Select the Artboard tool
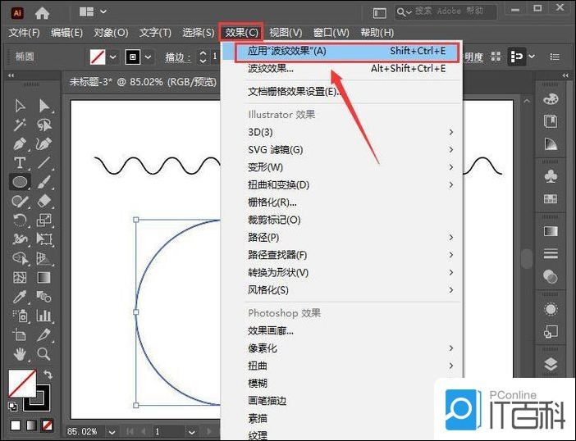576x441 pixels. pos(20,334)
